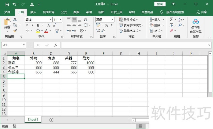
Task: Click the borders icon
Action: click(27, 31)
